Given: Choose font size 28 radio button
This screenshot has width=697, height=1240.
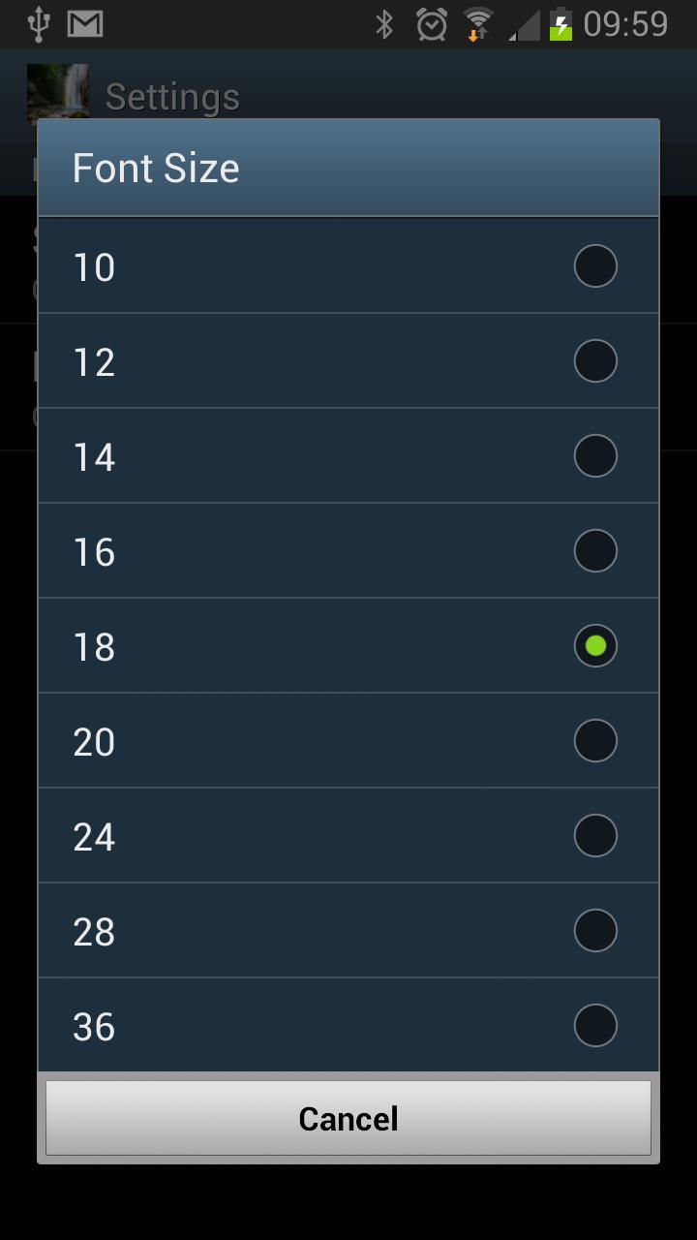Looking at the screenshot, I should coord(595,931).
